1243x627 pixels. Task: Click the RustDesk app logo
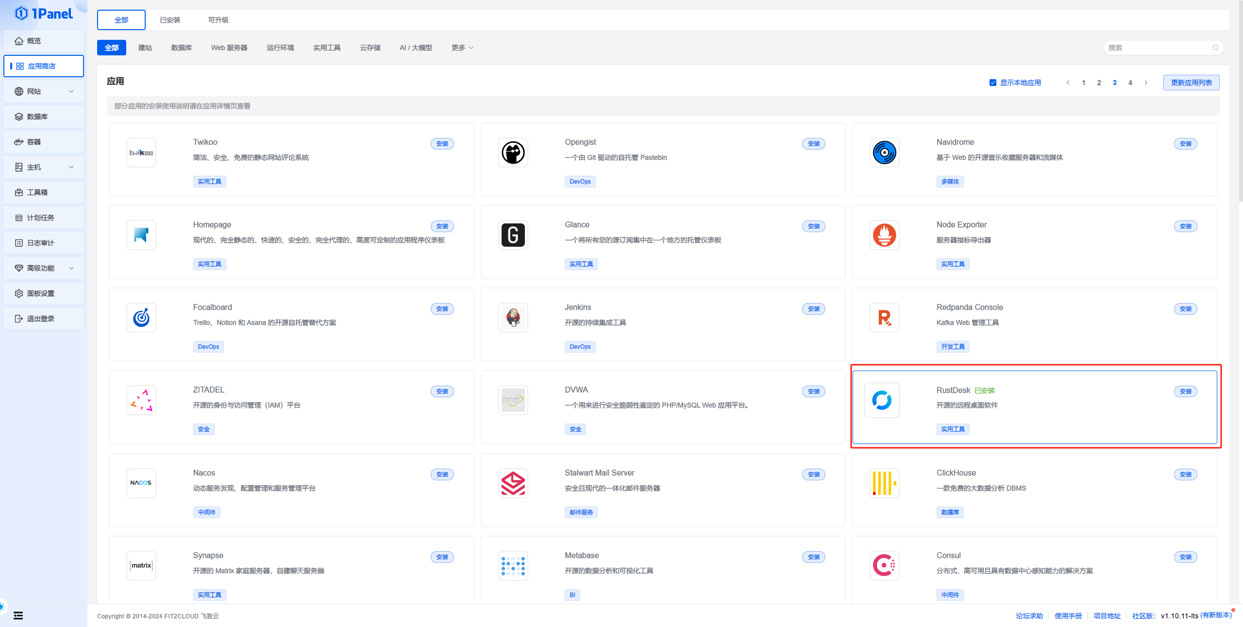882,400
